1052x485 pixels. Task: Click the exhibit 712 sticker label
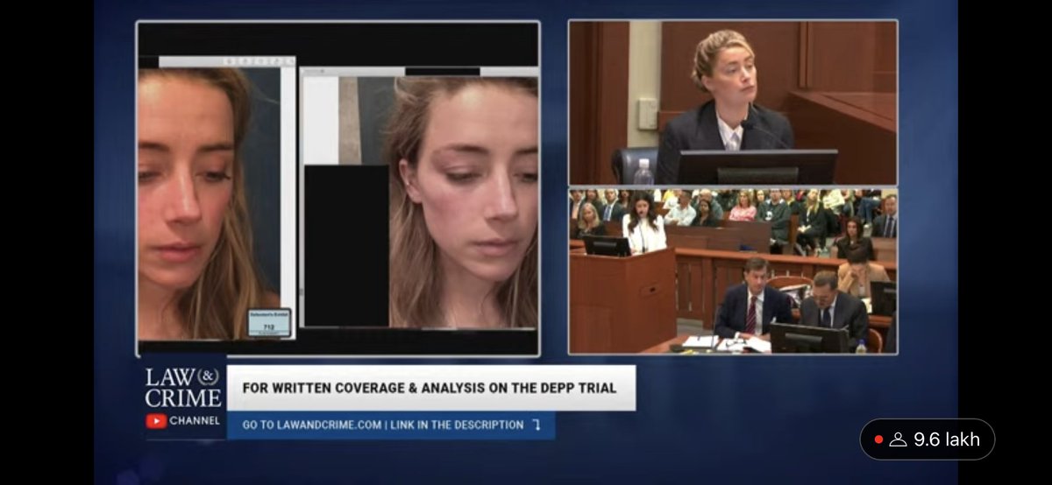[x=268, y=322]
